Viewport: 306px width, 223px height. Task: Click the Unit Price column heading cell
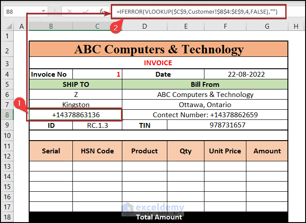coord(225,151)
